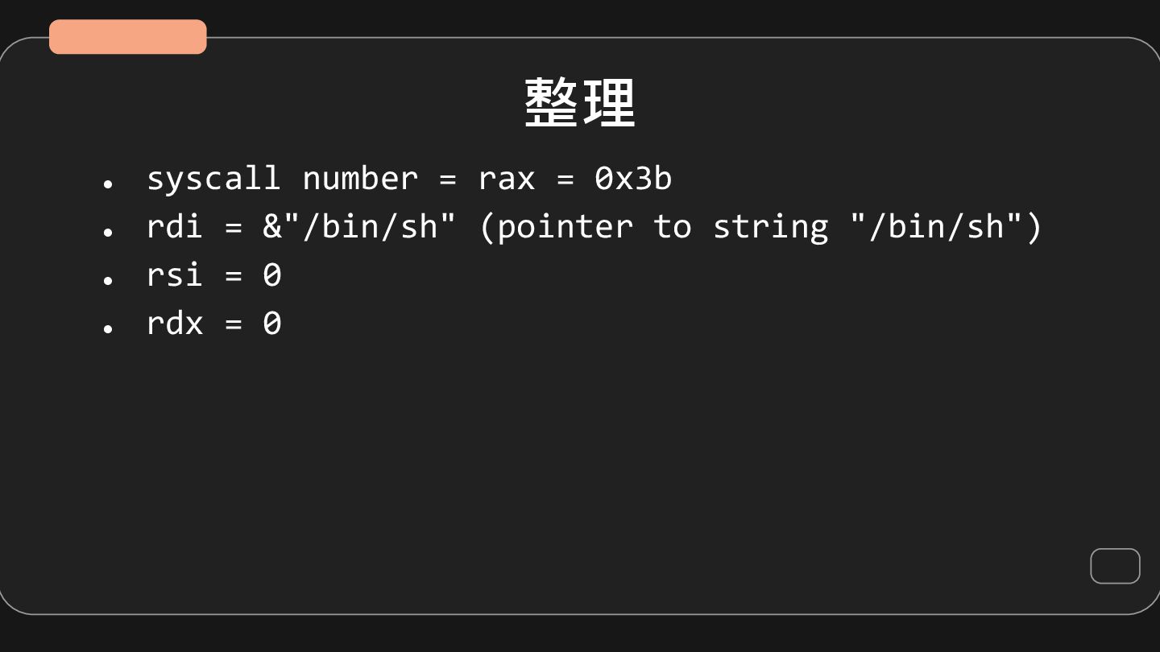Click the word string in the parentheses
The image size is (1160, 652).
pyautogui.click(x=770, y=227)
